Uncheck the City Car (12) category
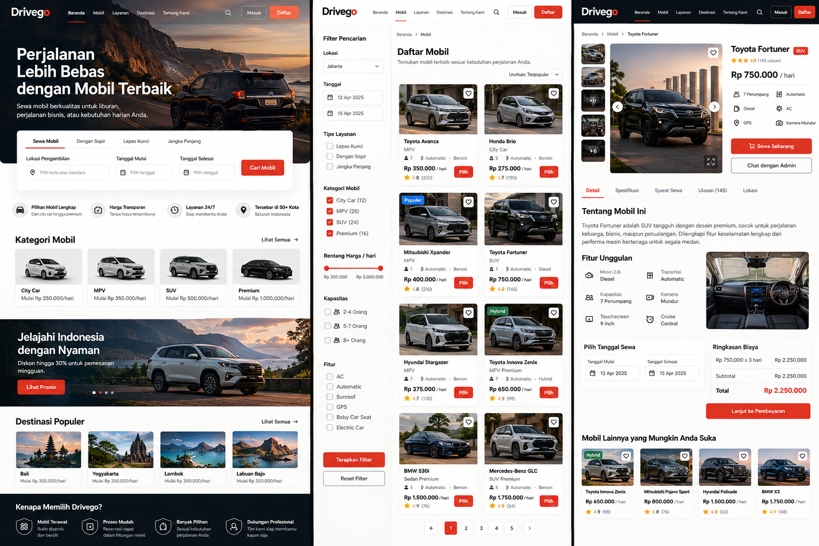Screen dimensions: 819x546 pyautogui.click(x=330, y=200)
